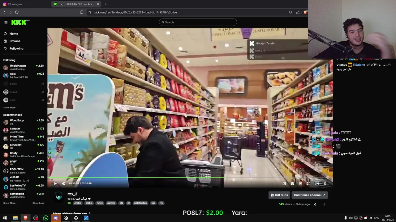396x222 pixels.
Task: Open SirSweet recommended channel
Action: point(24,146)
